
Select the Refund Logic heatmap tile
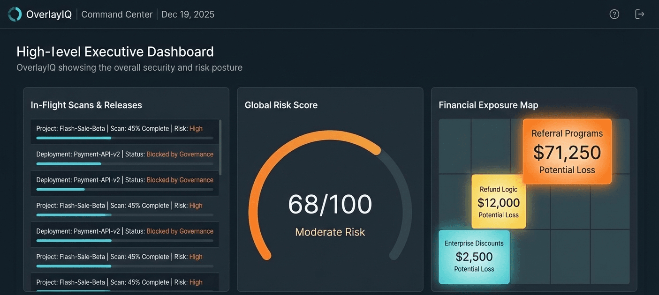[x=499, y=202]
